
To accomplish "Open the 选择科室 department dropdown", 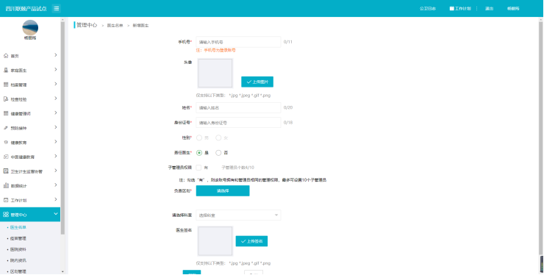I will (x=238, y=215).
